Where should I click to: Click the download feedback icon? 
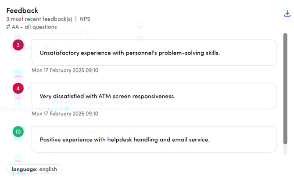287,14
